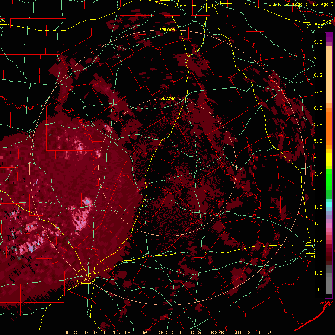Image resolution: width=335 pixels, height=335 pixels.
Task: Click the 8.2 value on color scale
Action: point(318,75)
